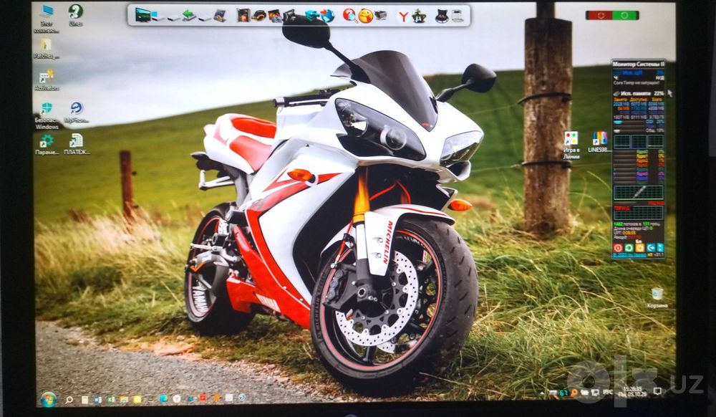Select the Patches folder on the desktop
The width and height of the screenshot is (716, 417).
[46, 49]
